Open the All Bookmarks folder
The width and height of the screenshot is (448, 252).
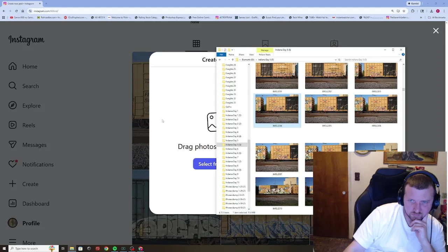pos(436,17)
